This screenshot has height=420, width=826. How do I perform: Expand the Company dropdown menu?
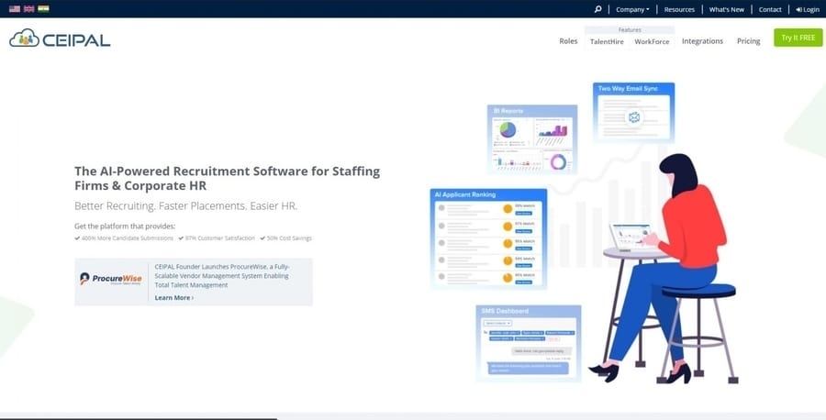(632, 9)
